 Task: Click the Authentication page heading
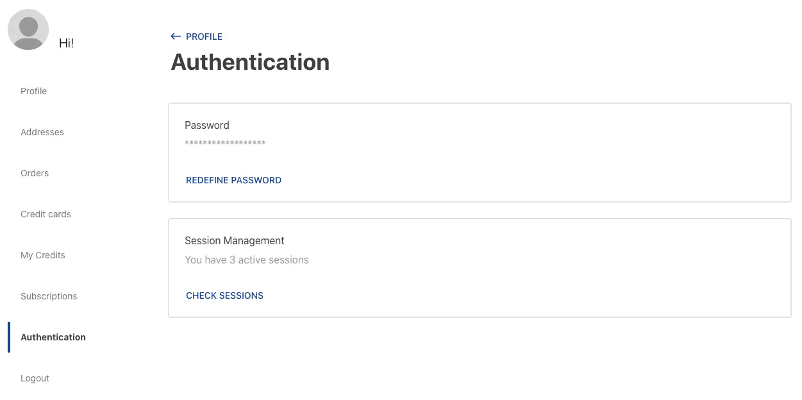click(x=250, y=62)
